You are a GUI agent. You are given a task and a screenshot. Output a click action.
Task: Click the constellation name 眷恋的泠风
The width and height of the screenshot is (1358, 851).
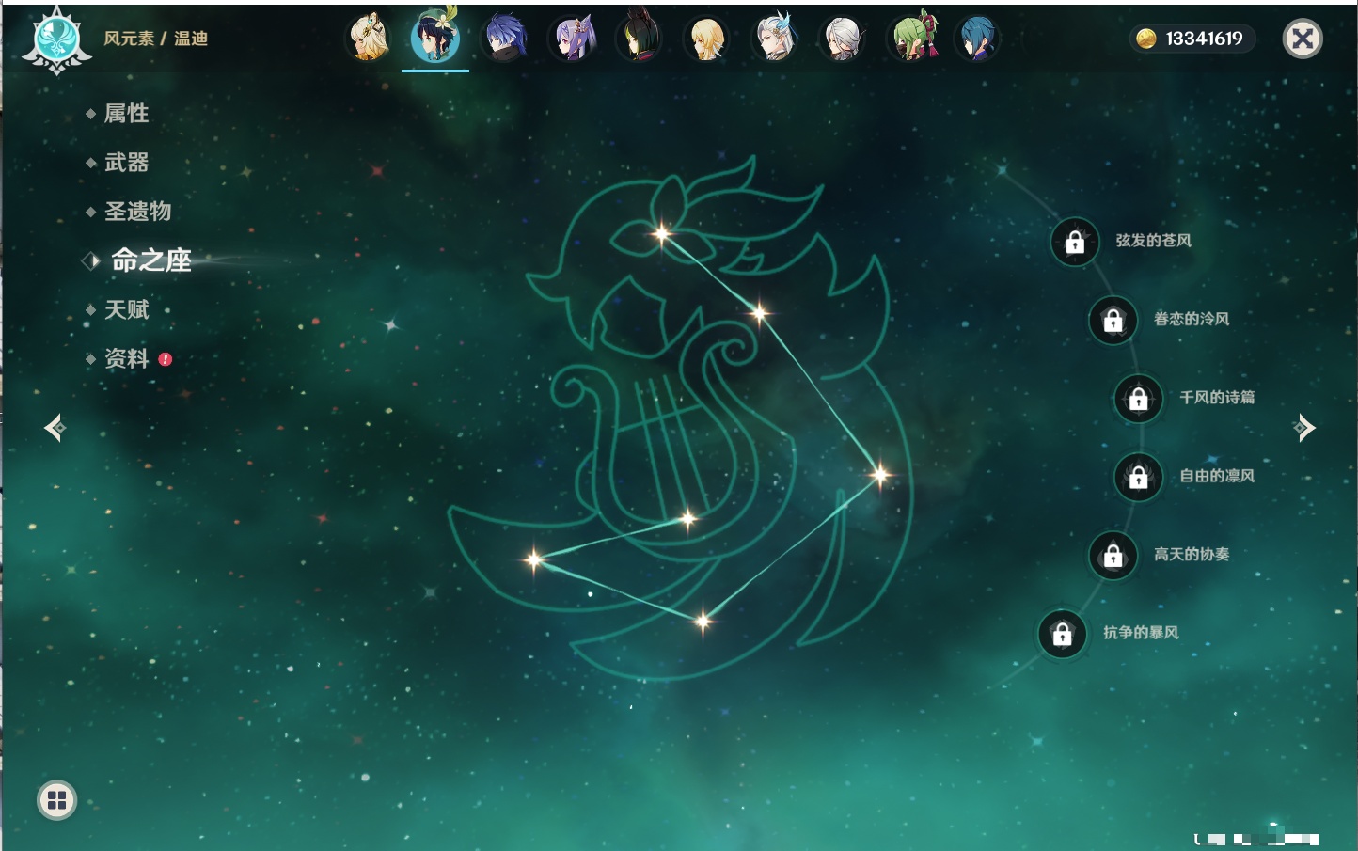pyautogui.click(x=1192, y=319)
